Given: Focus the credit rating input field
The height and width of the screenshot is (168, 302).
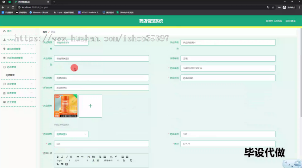Looking at the screenshot, I should [x=228, y=58].
